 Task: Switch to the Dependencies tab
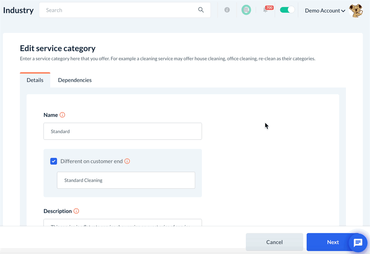pos(75,80)
